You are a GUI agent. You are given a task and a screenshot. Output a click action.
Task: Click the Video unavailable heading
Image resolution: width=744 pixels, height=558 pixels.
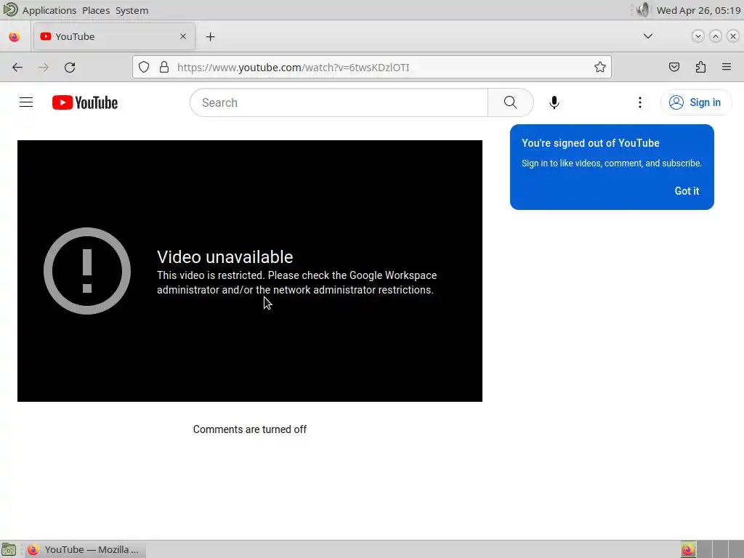click(225, 256)
